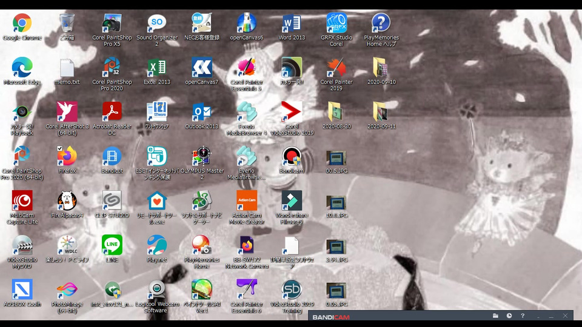Select the 3.94.JPG image file
The image size is (582, 327).
pos(336,247)
